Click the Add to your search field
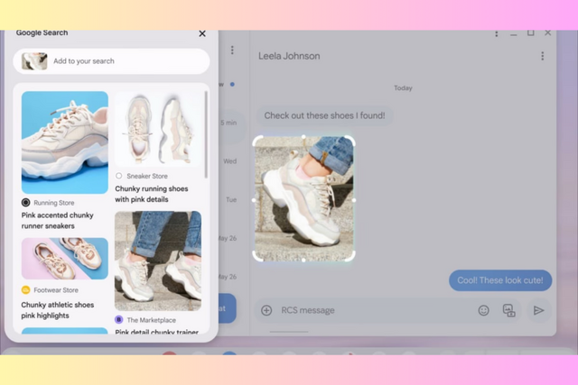 [111, 61]
